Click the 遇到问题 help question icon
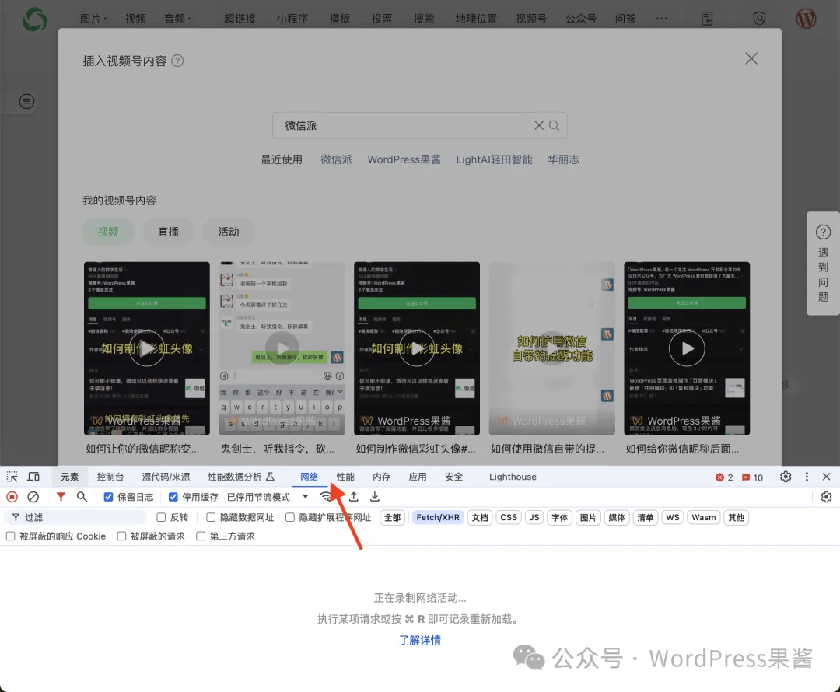Screen dimensions: 840x692 click(824, 232)
